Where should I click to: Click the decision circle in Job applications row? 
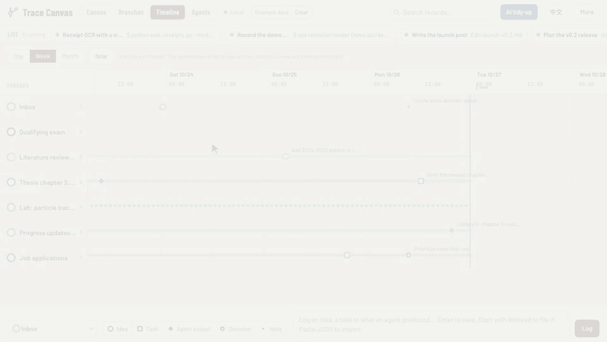click(409, 255)
